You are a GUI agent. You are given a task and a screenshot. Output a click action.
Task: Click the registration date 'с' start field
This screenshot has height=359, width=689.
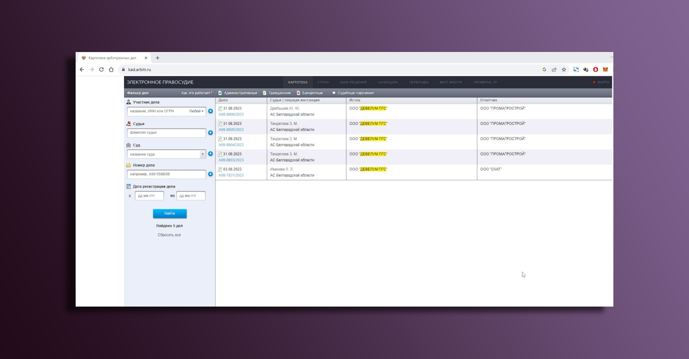coord(149,196)
